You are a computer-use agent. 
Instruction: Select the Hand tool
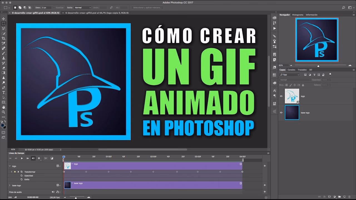point(4,107)
